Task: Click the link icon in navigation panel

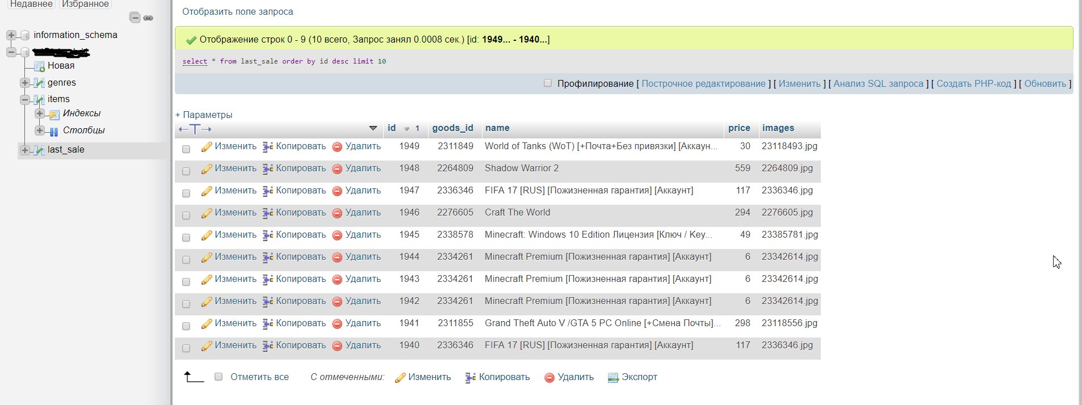Action: [x=148, y=18]
